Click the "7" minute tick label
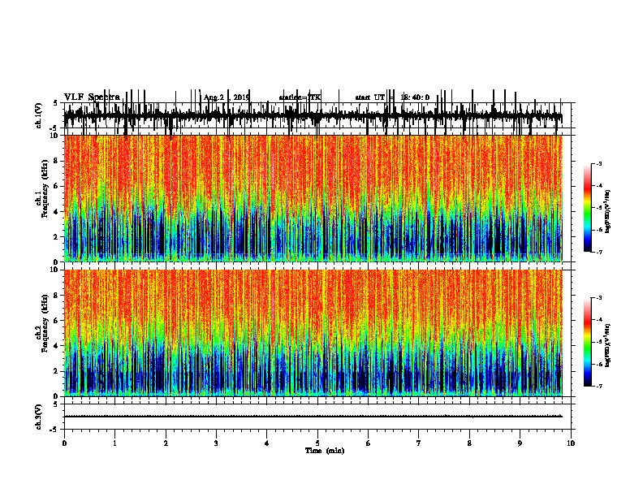643x497 pixels. 419,443
